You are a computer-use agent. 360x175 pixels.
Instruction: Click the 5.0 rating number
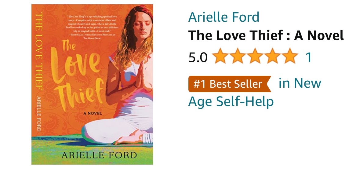pos(198,57)
